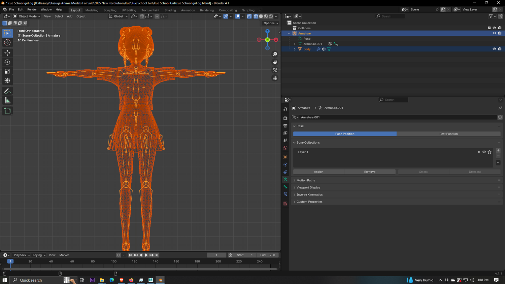Click frame 100 on the timeline ruler
This screenshot has height=284, width=505.
(x=114, y=261)
